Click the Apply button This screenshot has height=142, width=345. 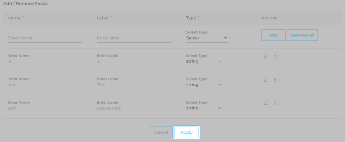[186, 132]
